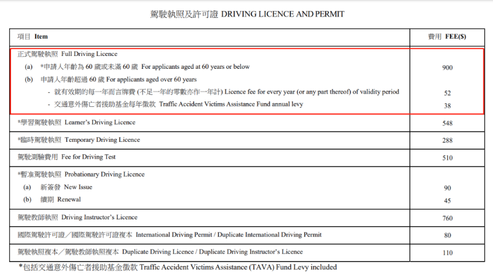Viewport: 493px width, 279px height.
Task: Click the Driving Licence and Permit title
Action: pyautogui.click(x=247, y=14)
